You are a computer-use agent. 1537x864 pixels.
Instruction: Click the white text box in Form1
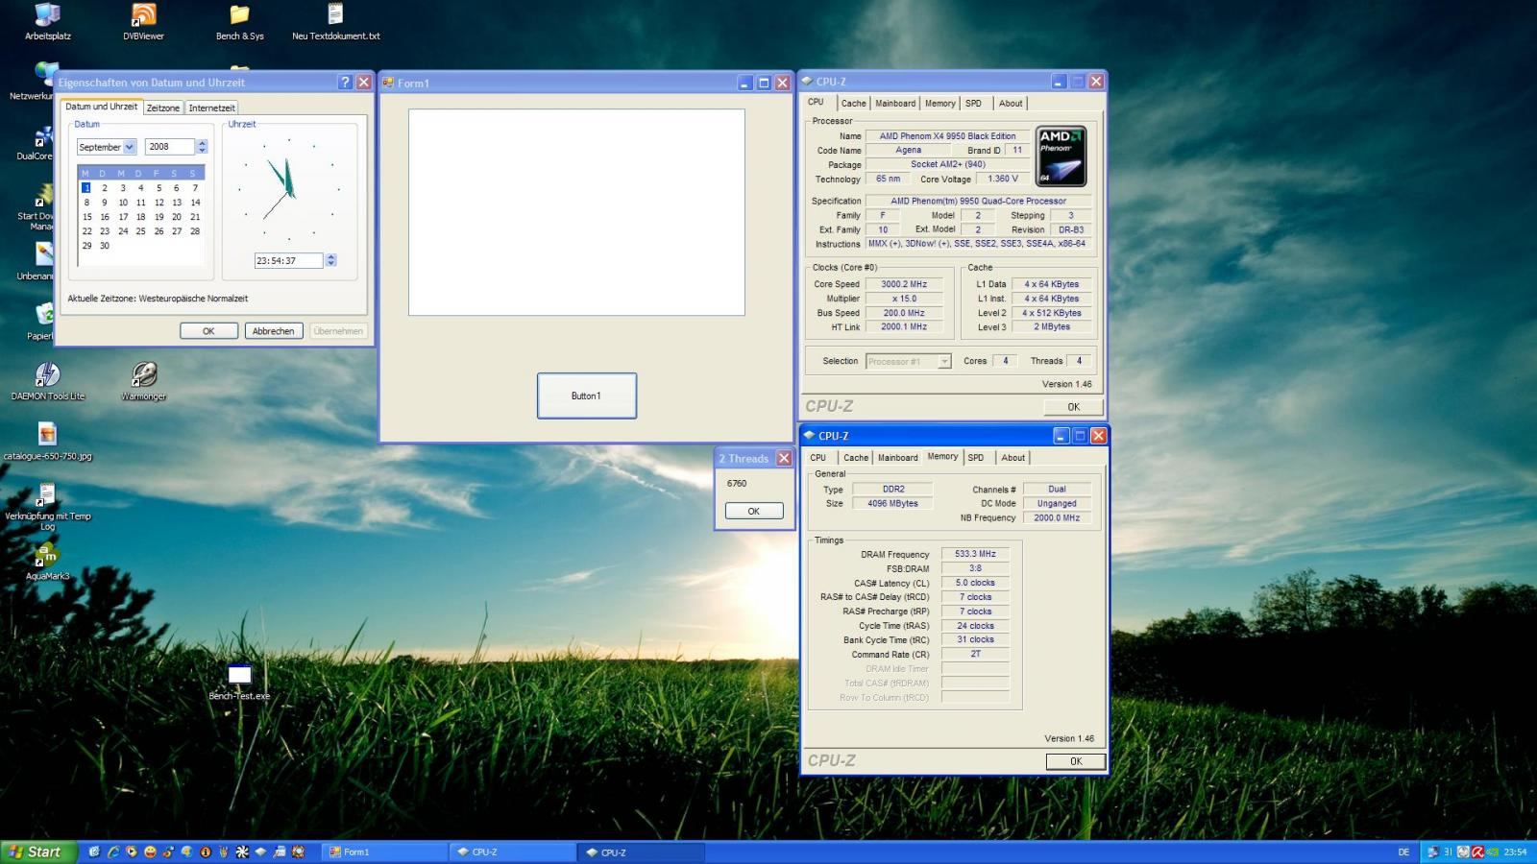click(576, 212)
